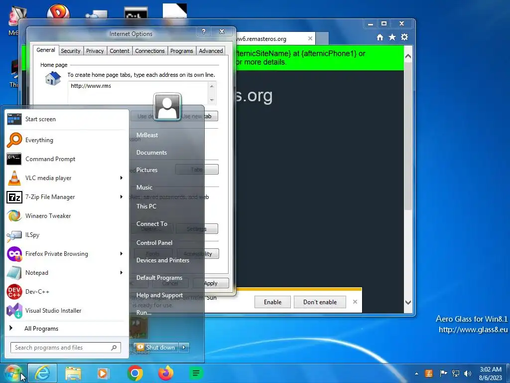Click Run... in Start menu
The image size is (510, 383).
pyautogui.click(x=144, y=313)
